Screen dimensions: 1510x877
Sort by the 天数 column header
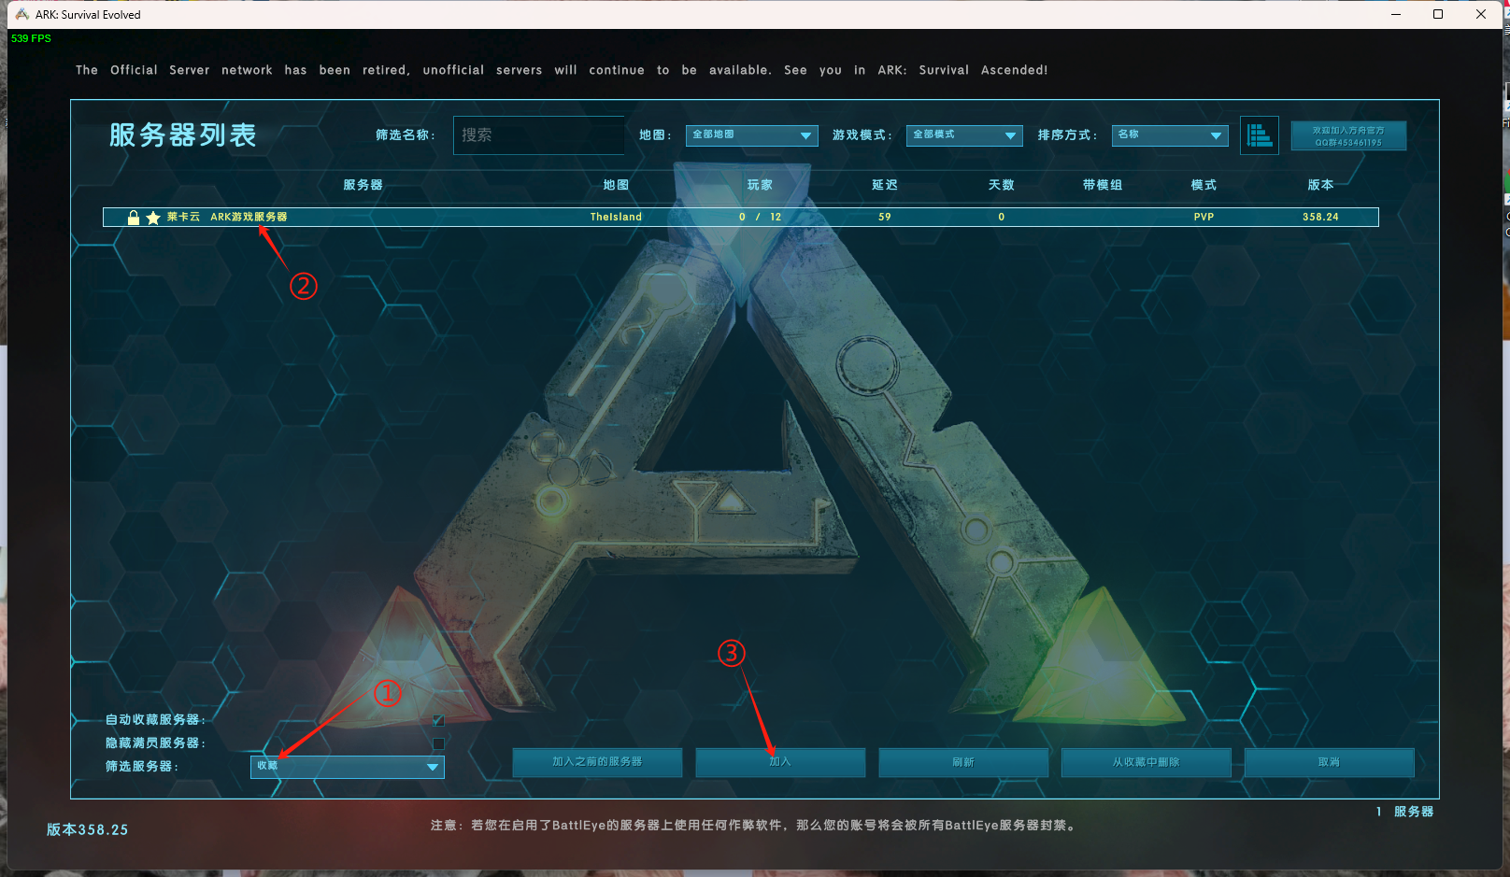1001,185
